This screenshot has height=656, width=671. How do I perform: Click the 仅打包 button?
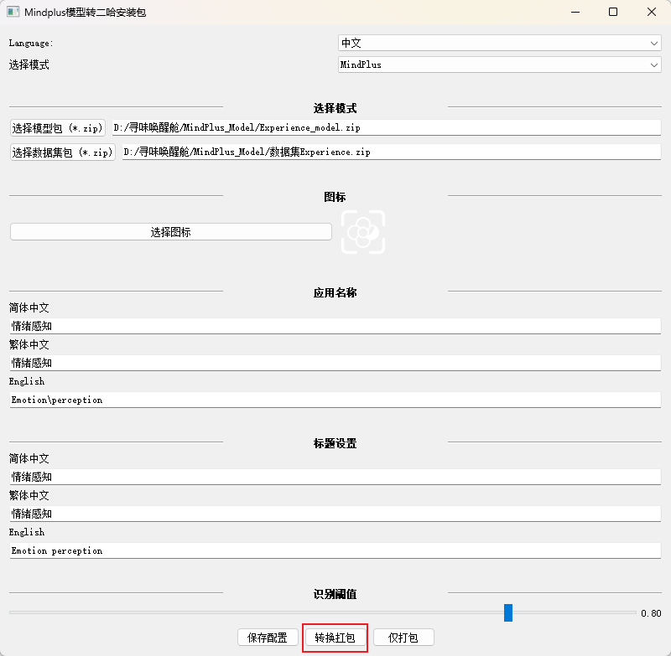[x=403, y=637]
